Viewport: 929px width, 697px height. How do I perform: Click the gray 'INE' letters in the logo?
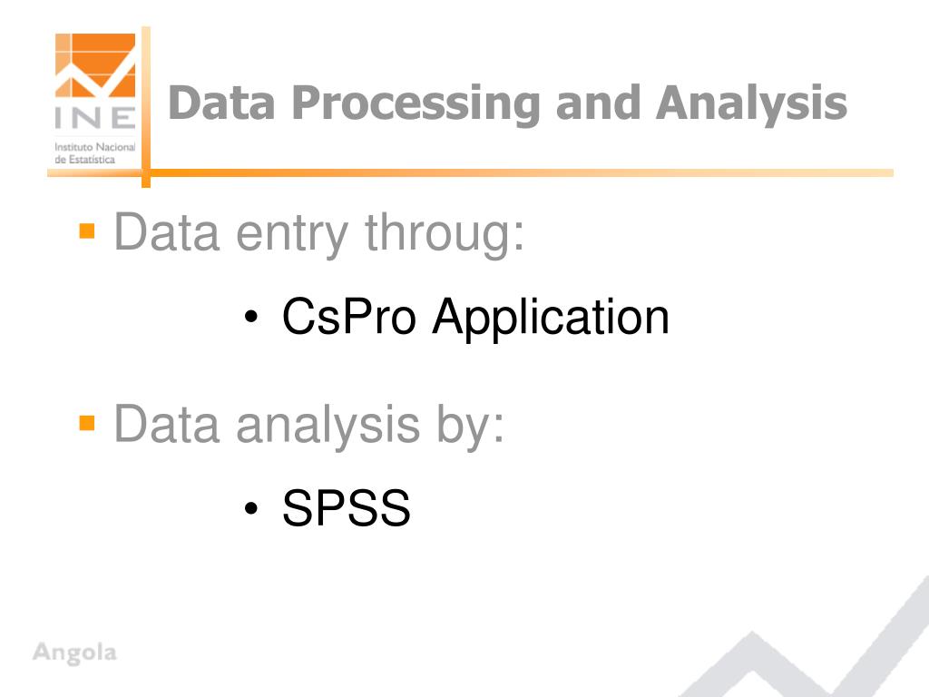[94, 118]
